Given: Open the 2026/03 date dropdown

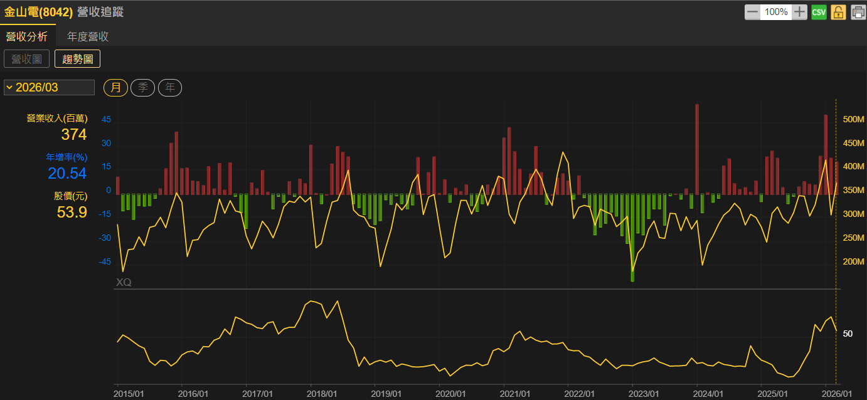Looking at the screenshot, I should click(49, 88).
